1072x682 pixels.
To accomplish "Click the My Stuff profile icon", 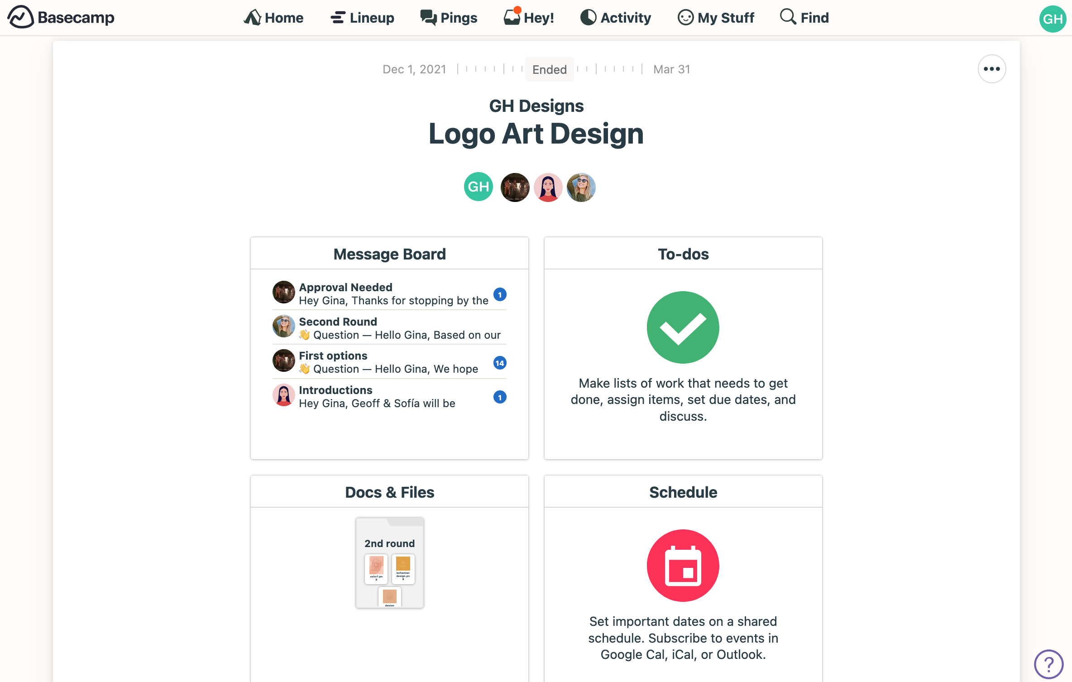I will coord(687,17).
